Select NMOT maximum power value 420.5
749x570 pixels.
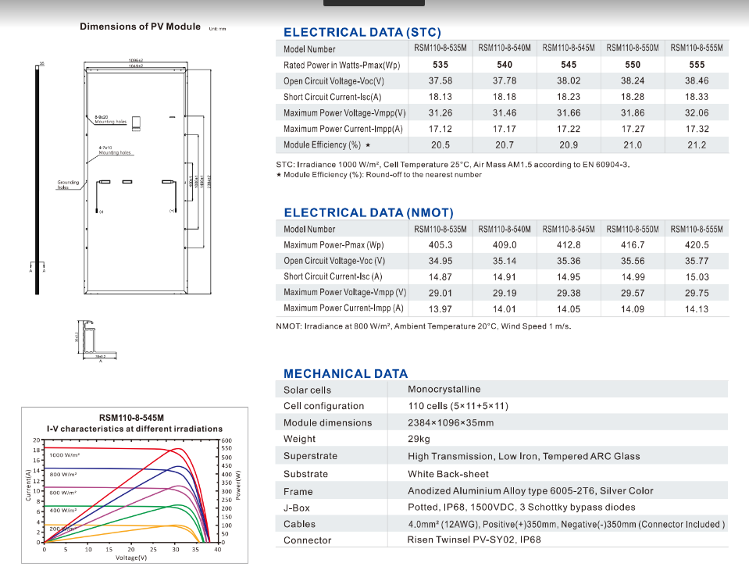pos(697,245)
